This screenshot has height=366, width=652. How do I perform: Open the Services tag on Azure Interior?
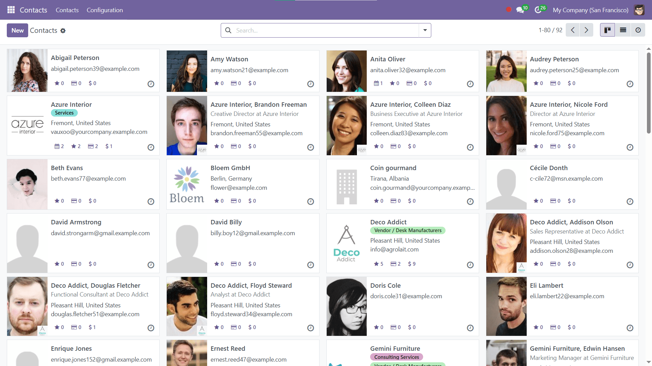coord(64,113)
